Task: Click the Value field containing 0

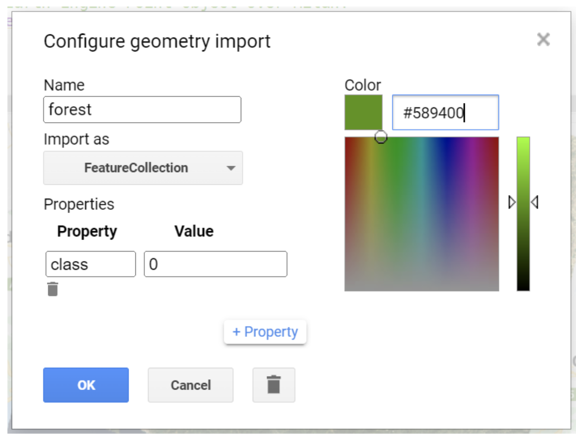Action: (x=215, y=264)
